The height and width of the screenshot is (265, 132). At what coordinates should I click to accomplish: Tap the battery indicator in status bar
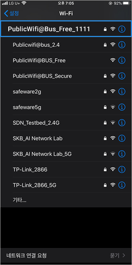click(127, 3)
